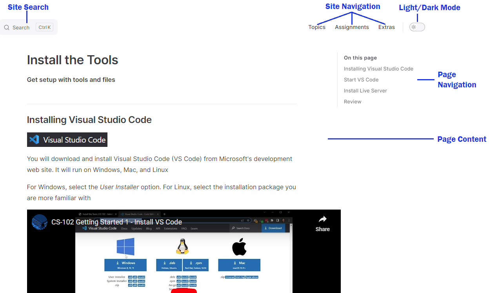The image size is (489, 293).
Task: Click the magnifier icon in the search box
Action: (7, 27)
